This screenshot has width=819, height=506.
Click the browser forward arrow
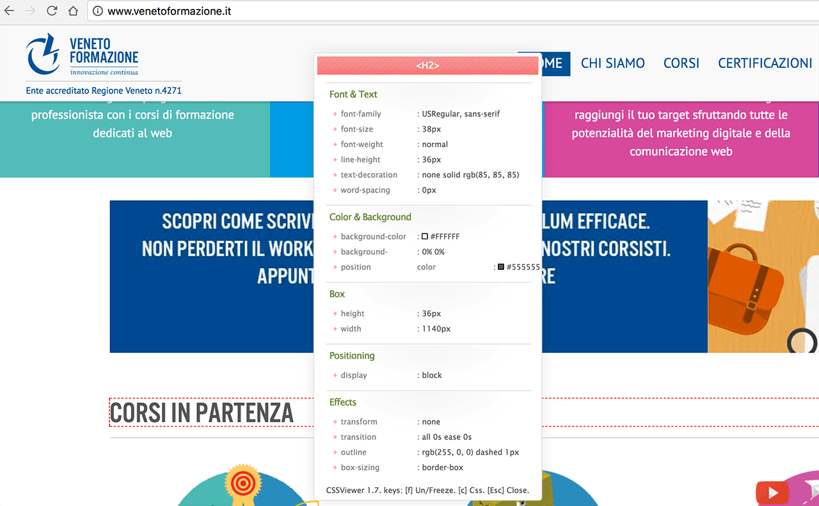point(30,11)
